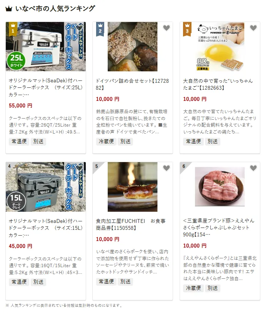The width and height of the screenshot is (278, 318).
Task: Open the 25L white cooler box photo
Action: point(46,47)
